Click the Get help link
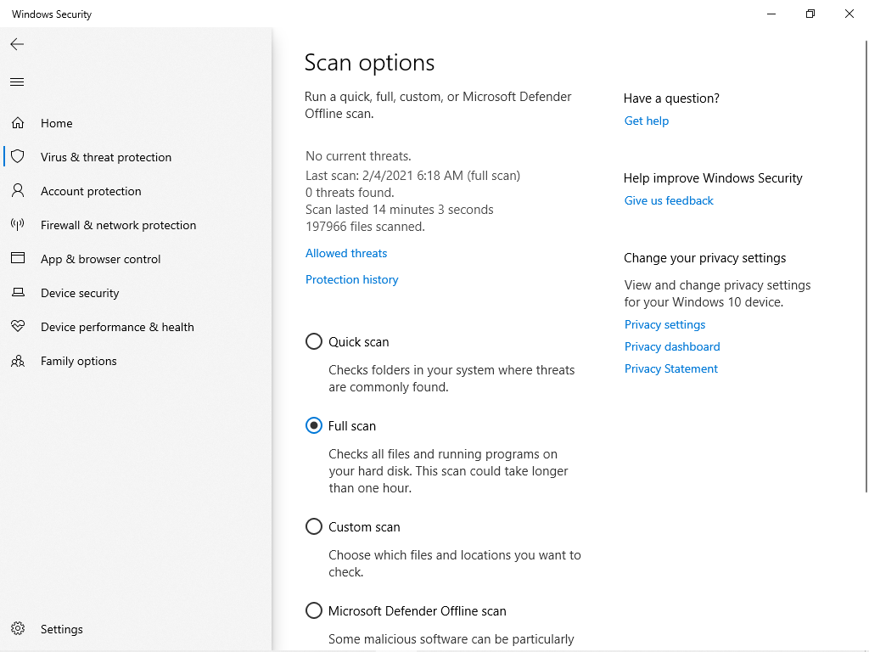Image resolution: width=869 pixels, height=652 pixels. coord(646,121)
